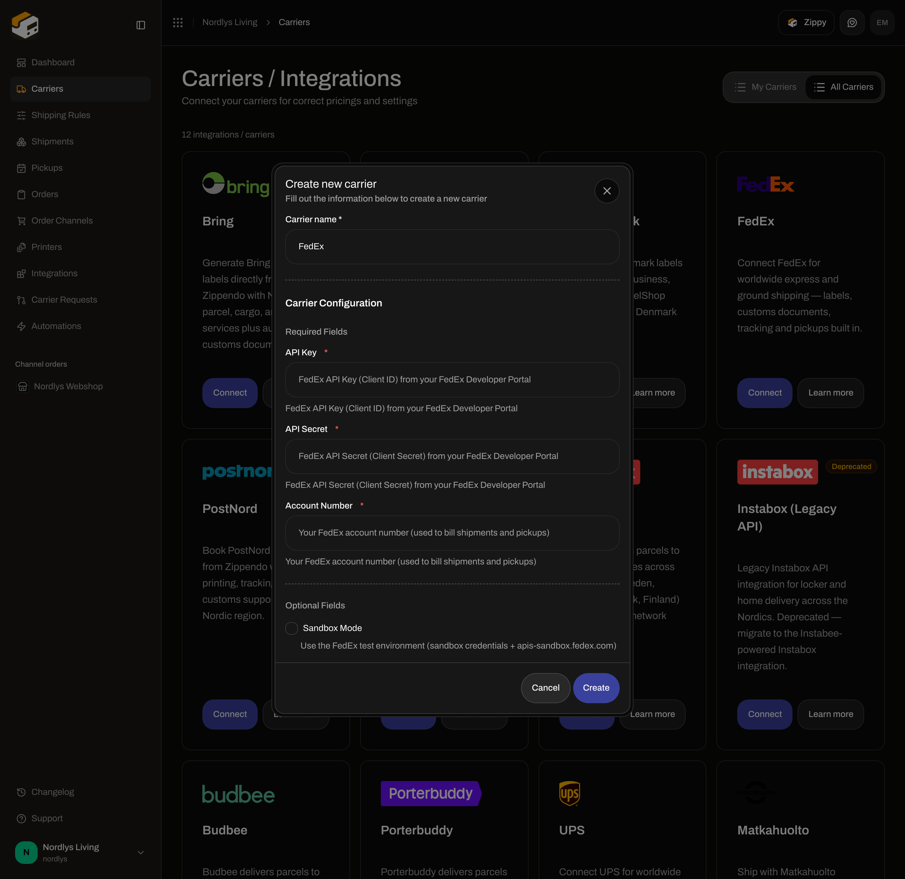Open Automations page
Viewport: 905px width, 879px height.
click(x=80, y=326)
